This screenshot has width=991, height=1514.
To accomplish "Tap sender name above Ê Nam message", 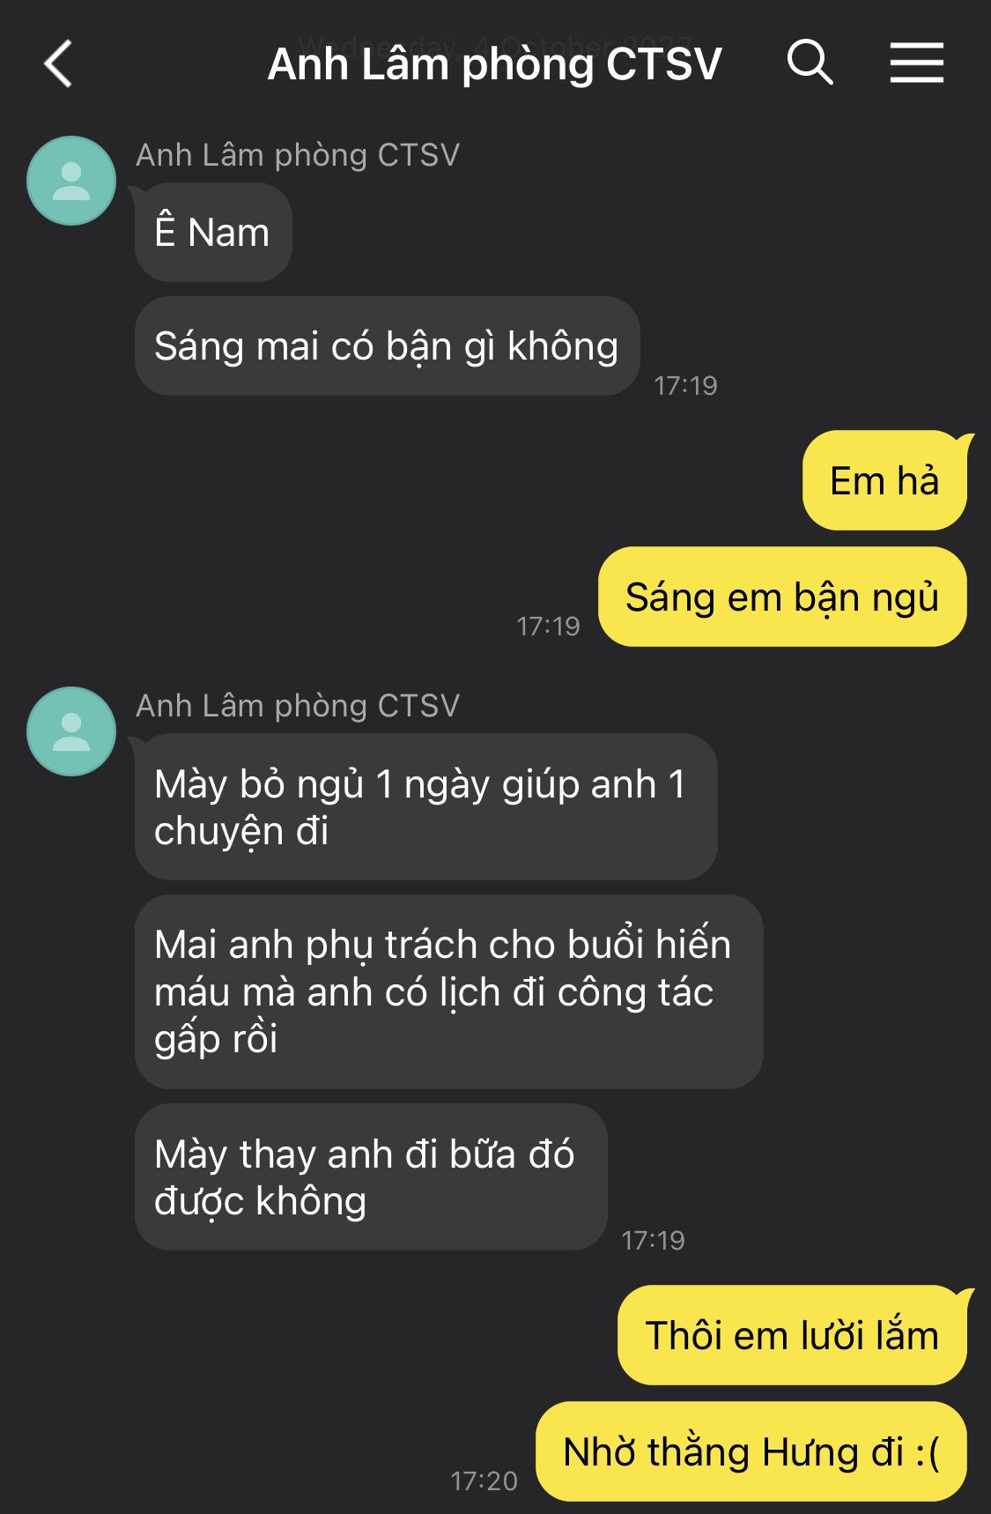I will coord(298,155).
